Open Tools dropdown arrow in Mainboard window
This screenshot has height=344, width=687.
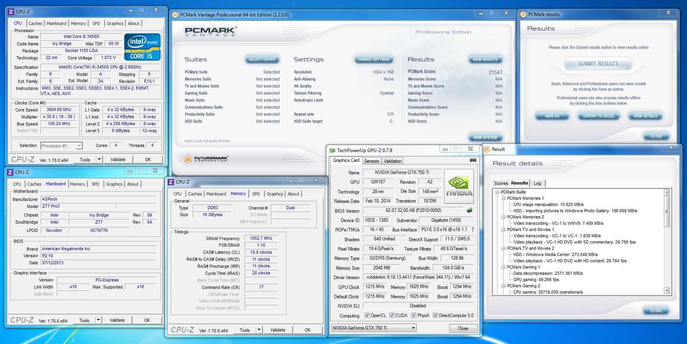tap(98, 320)
